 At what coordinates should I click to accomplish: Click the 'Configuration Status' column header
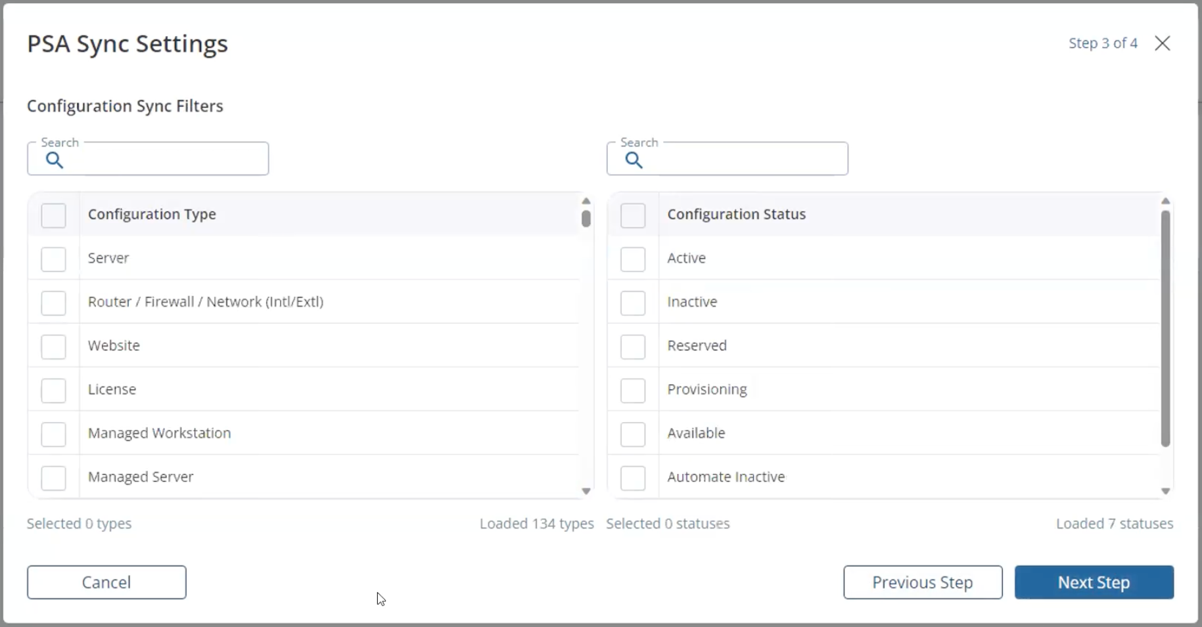(737, 214)
